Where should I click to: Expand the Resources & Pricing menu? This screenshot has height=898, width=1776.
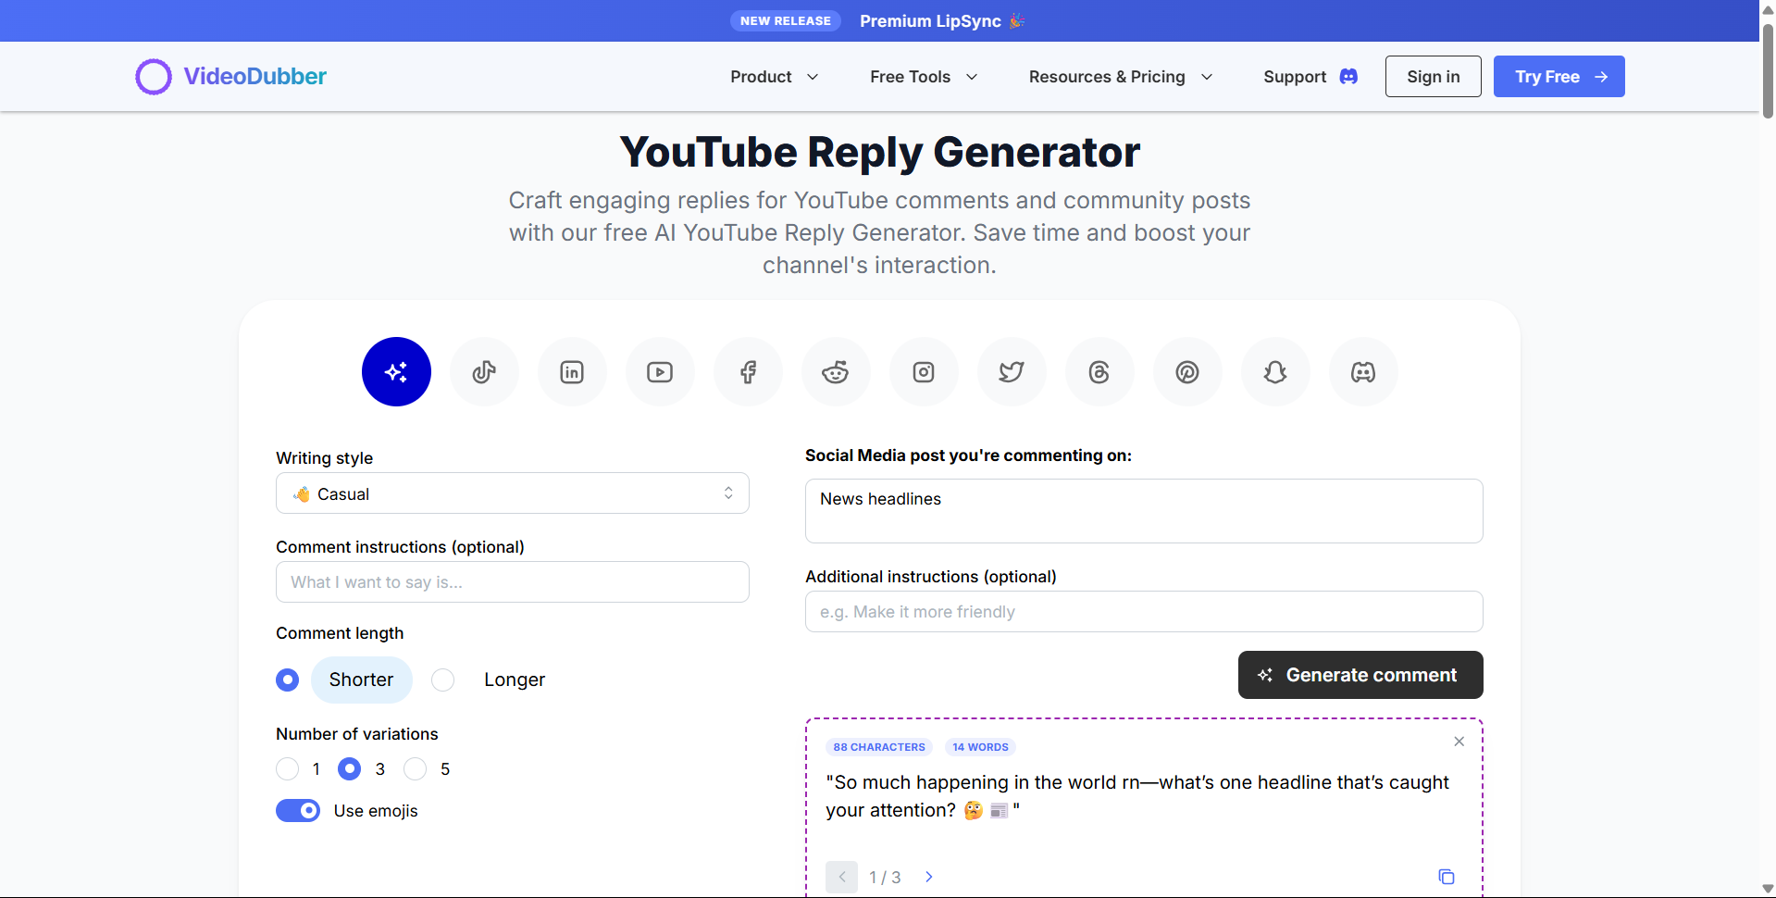[x=1121, y=77]
